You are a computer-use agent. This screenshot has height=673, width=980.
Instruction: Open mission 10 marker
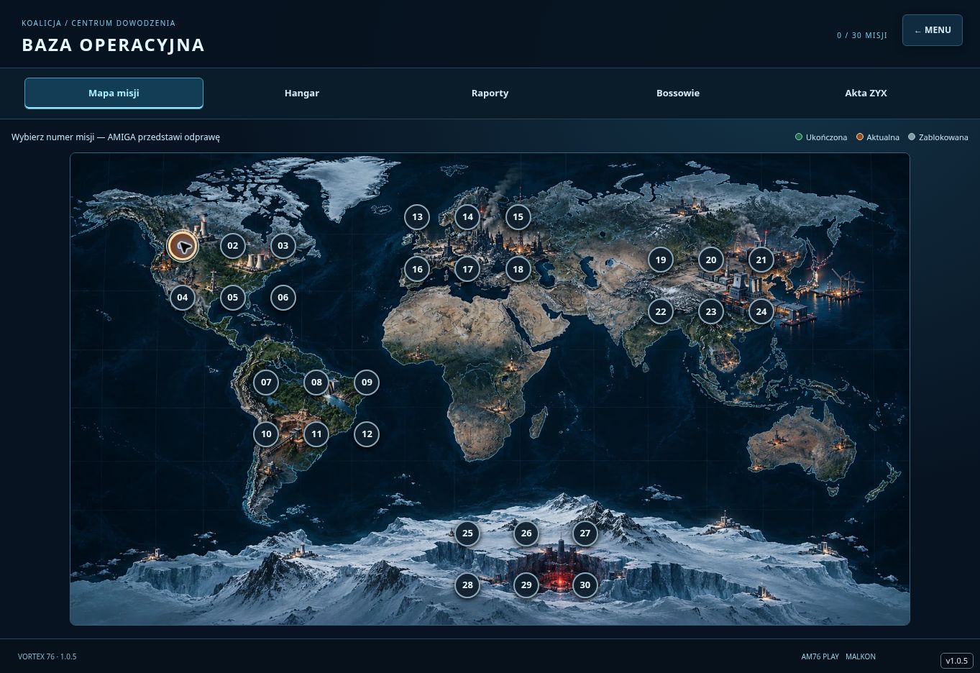266,434
